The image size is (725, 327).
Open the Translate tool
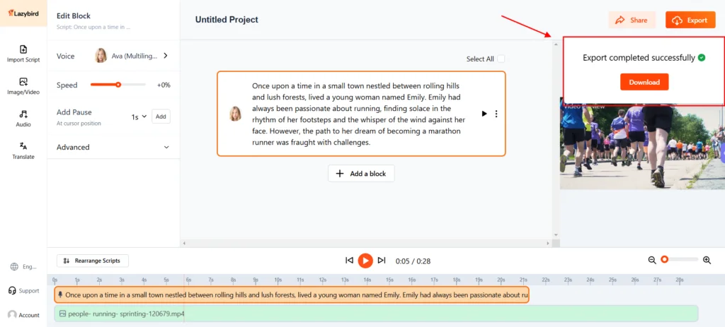tap(23, 150)
